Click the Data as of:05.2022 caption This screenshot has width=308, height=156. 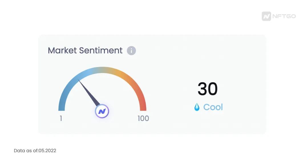coord(35,151)
